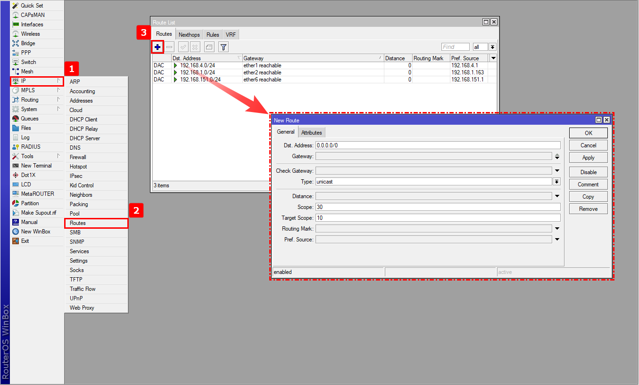Click the blue plus Add route icon

tap(158, 47)
